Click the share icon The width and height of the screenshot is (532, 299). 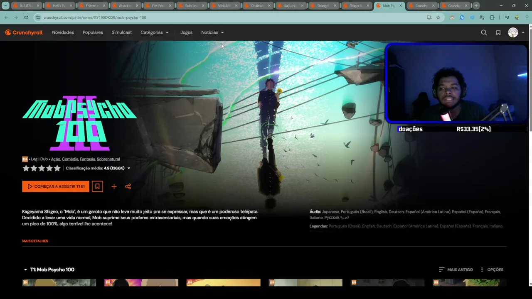coord(128,186)
